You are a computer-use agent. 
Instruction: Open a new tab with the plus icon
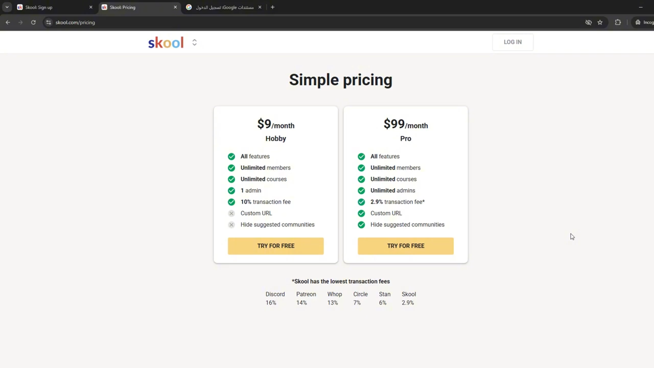[x=272, y=7]
